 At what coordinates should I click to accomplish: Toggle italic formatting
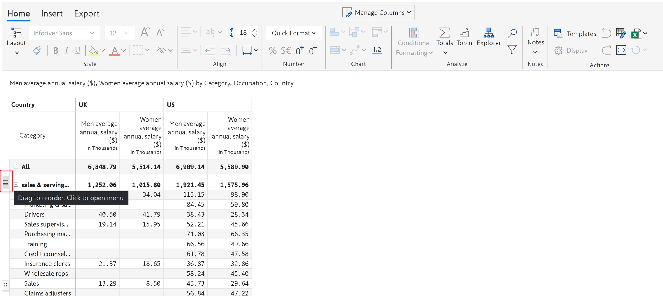point(66,51)
